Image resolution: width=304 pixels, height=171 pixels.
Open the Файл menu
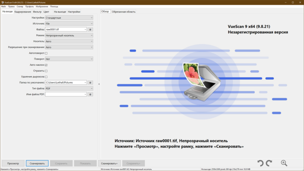(x=3, y=6)
